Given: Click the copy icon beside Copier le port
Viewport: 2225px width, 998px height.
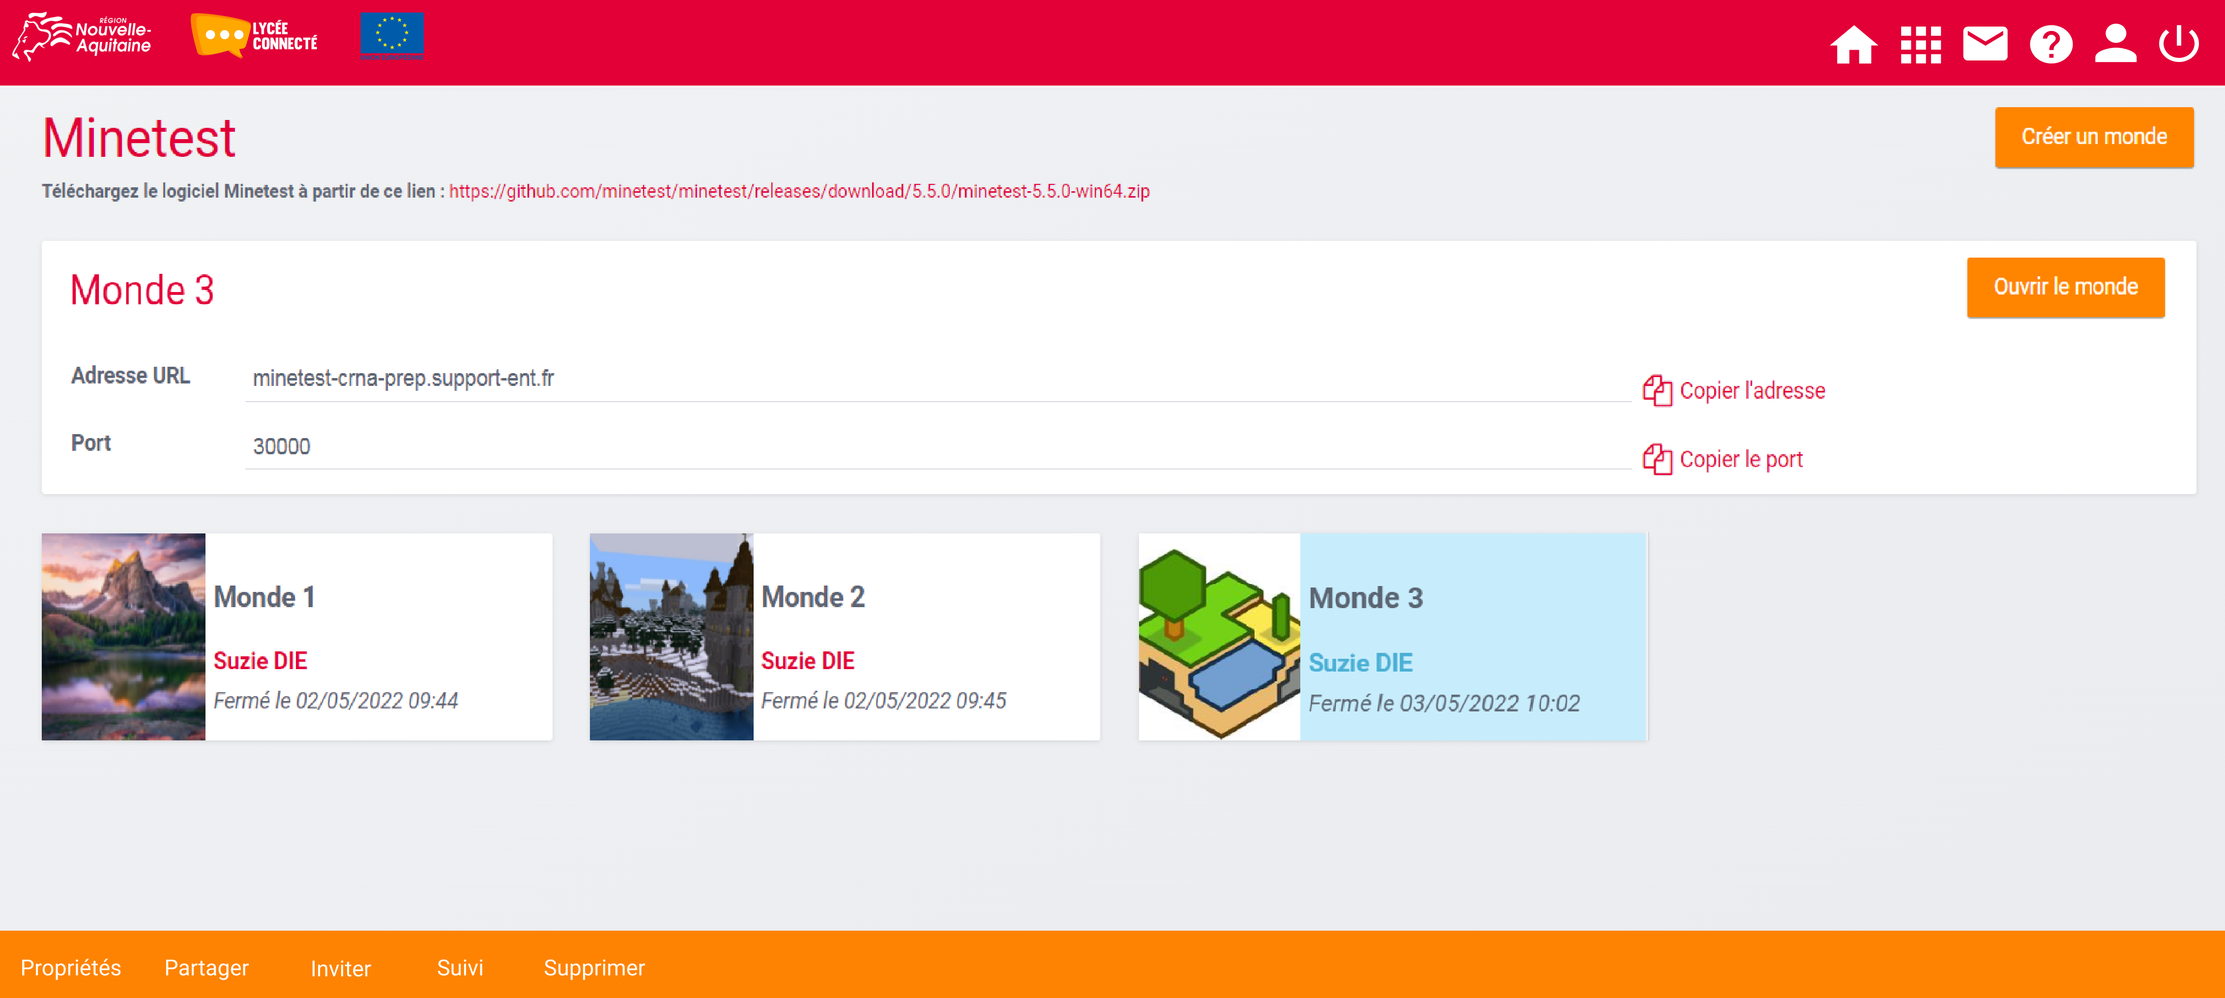Looking at the screenshot, I should point(1657,459).
